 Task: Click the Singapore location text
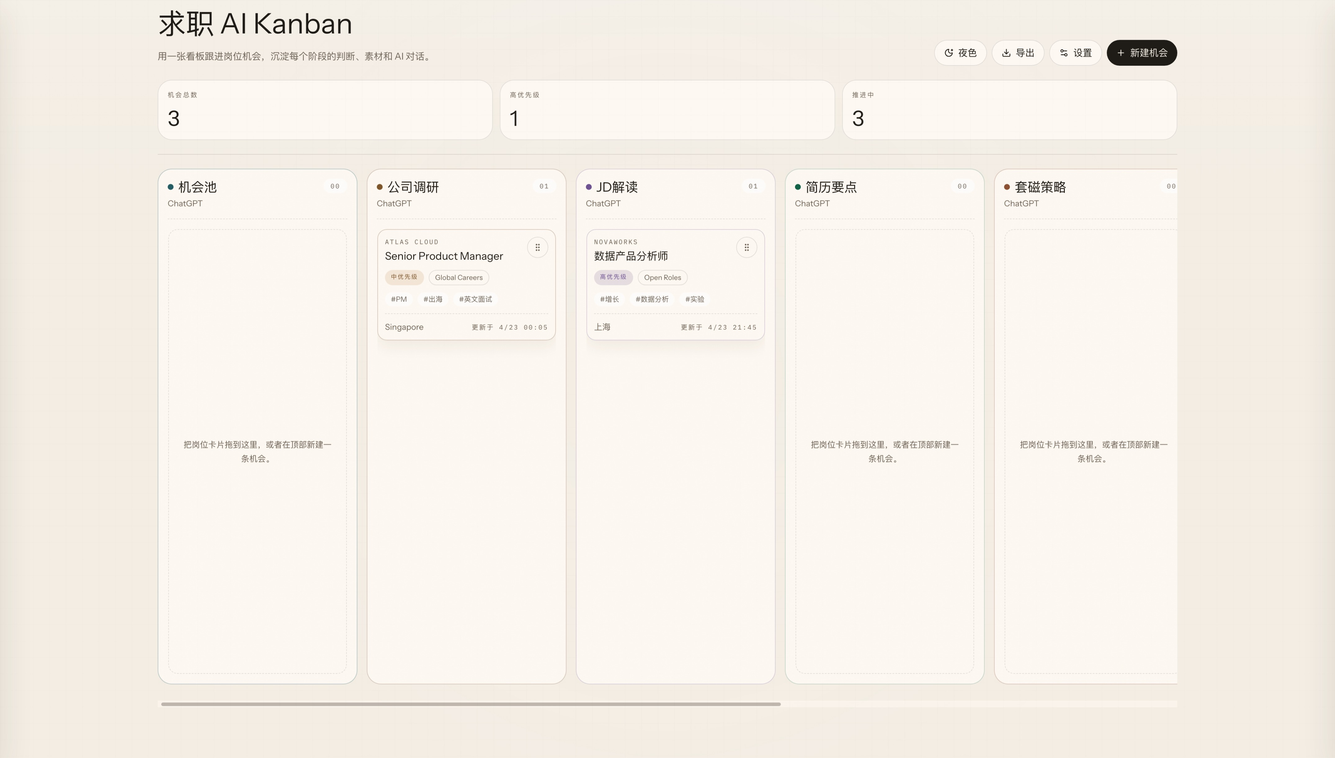click(x=404, y=327)
